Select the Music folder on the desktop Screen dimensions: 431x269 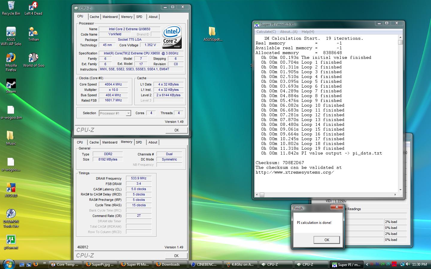coord(11,138)
